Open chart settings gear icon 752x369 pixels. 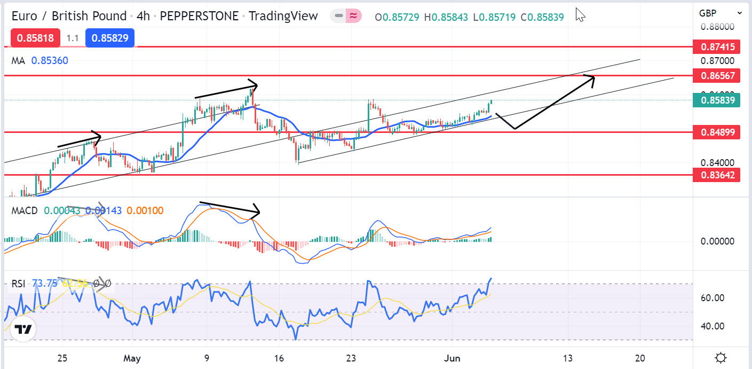pos(721,358)
